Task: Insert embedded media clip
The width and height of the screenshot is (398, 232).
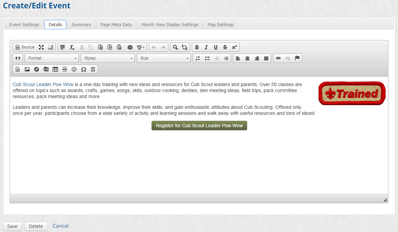Action: (x=46, y=69)
